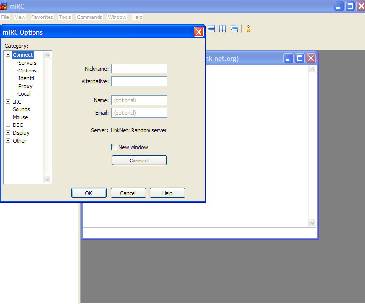365x304 pixels.
Task: Open the Commands menu
Action: click(89, 17)
